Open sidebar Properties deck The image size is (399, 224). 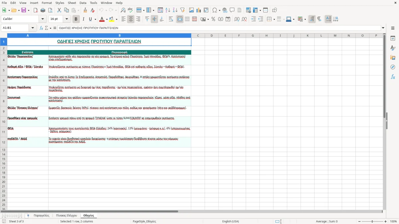pyautogui.click(x=393, y=38)
